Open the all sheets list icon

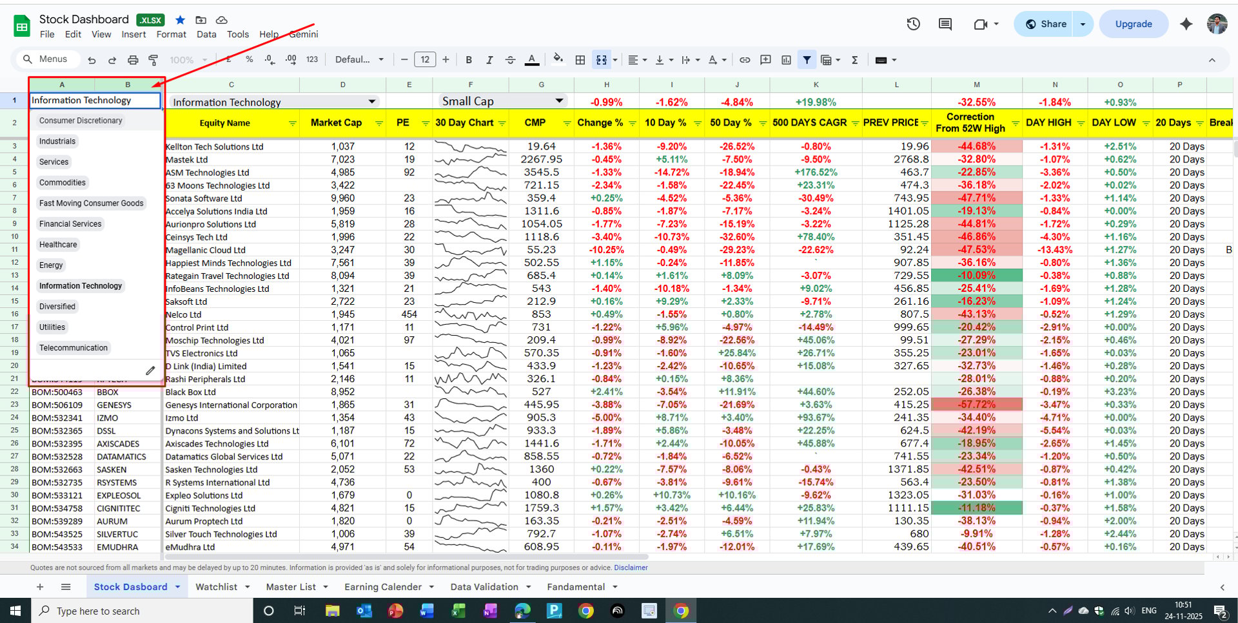click(66, 587)
